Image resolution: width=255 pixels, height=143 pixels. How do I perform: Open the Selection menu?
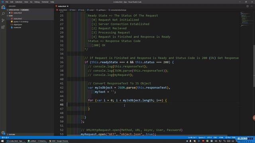click(x=19, y=2)
